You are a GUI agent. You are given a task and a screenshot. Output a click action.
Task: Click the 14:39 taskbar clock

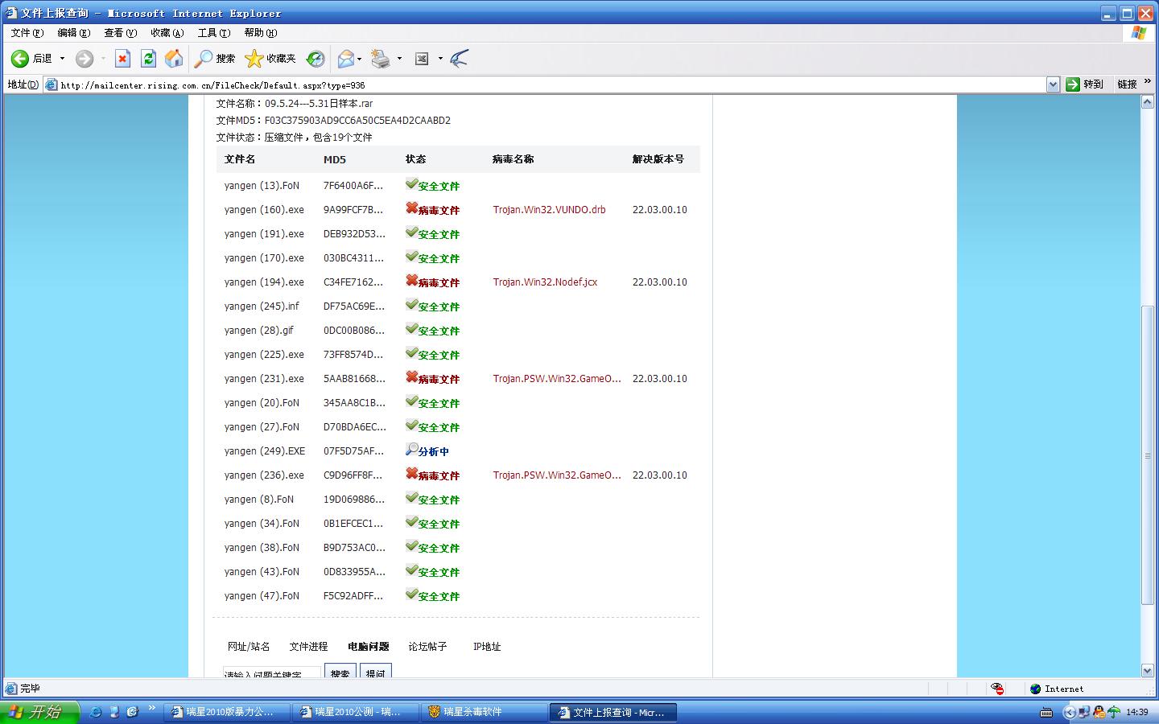[1137, 712]
